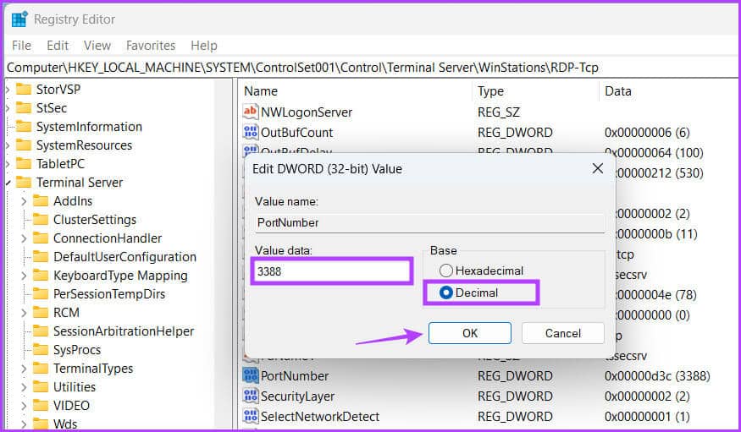Click the SecurityLayer DWORD value icon

point(250,396)
